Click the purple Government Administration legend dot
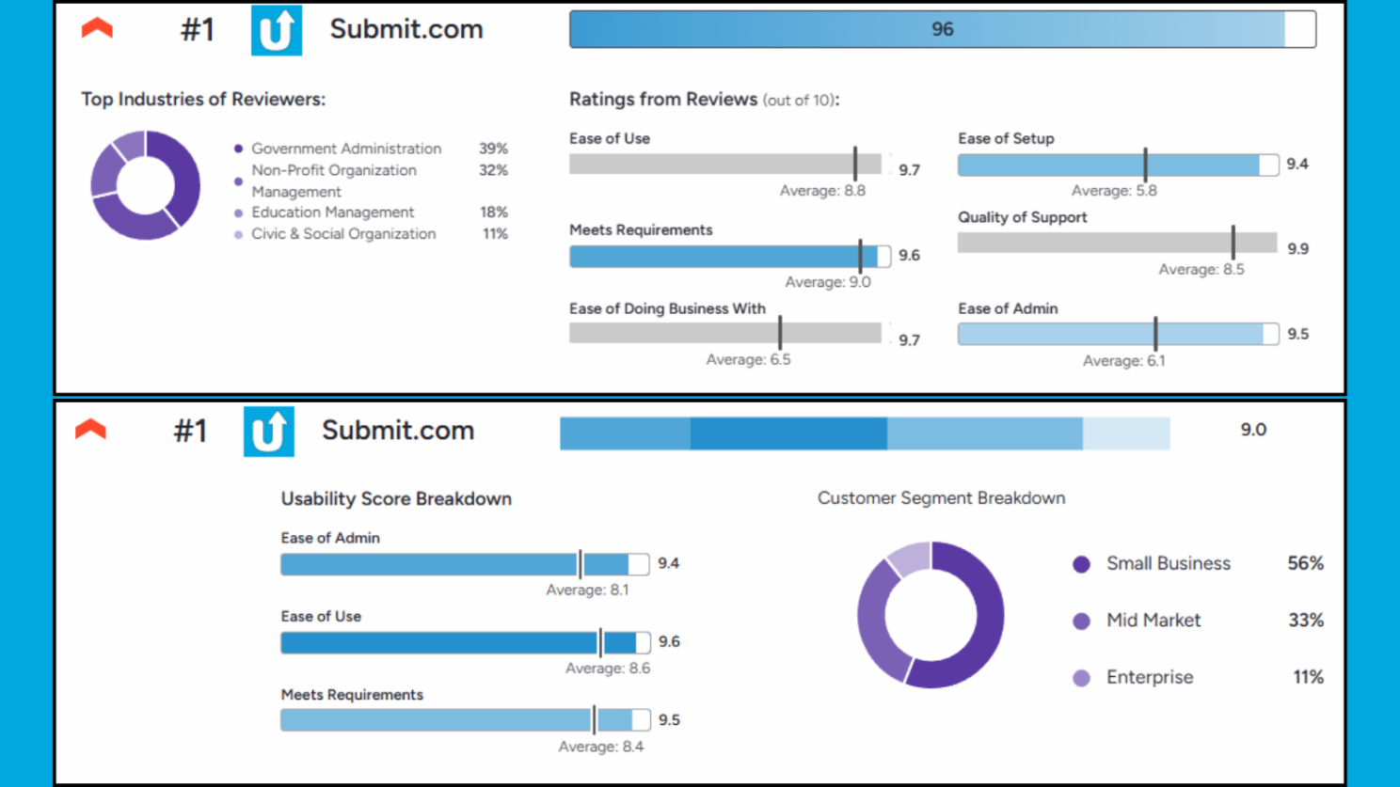1400x787 pixels. coord(238,148)
